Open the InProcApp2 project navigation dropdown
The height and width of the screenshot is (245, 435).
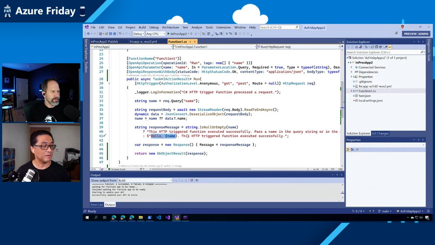pos(131,47)
